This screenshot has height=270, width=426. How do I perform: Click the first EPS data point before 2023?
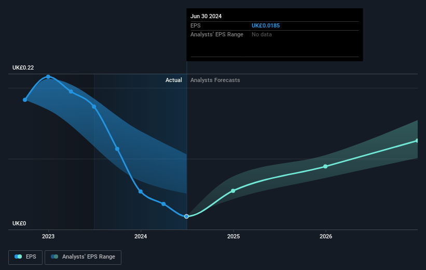[25, 100]
